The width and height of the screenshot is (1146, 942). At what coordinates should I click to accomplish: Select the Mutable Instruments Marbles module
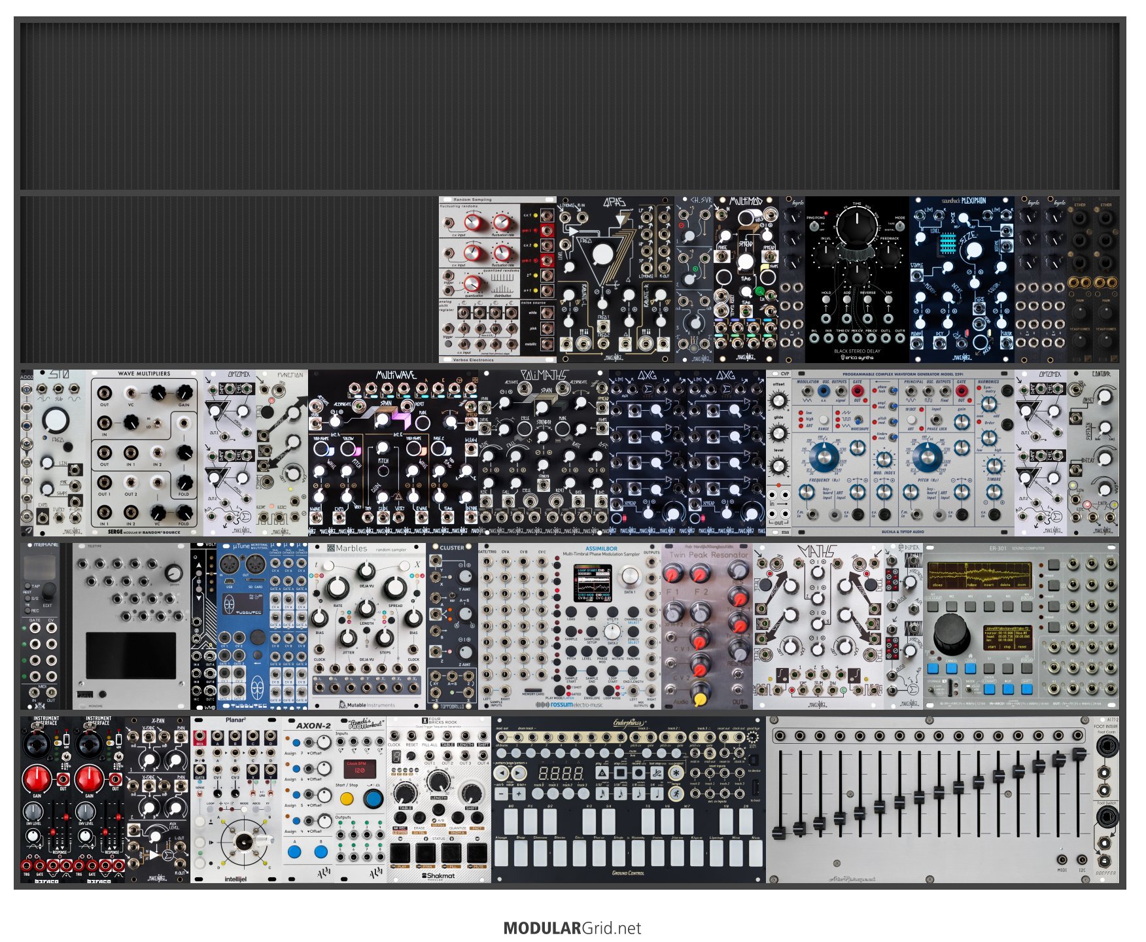367,626
